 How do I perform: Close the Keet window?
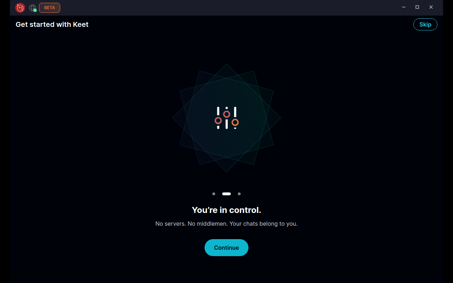[x=431, y=7]
